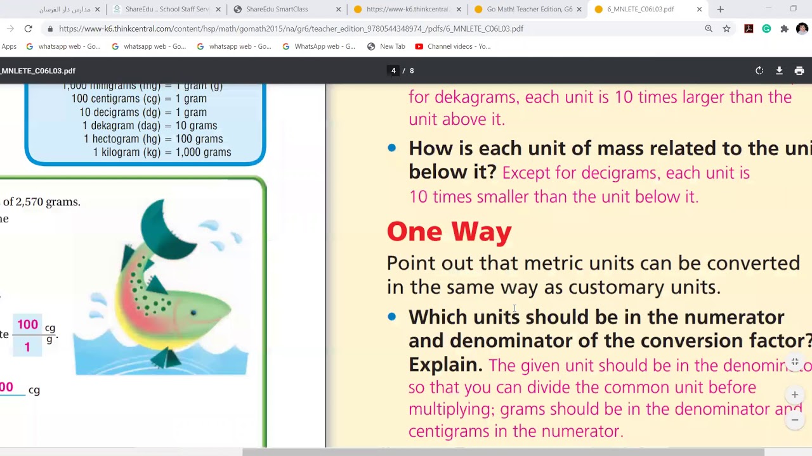Open the Extensions puzzle menu
Screen dimensions: 812x456
pyautogui.click(x=784, y=28)
